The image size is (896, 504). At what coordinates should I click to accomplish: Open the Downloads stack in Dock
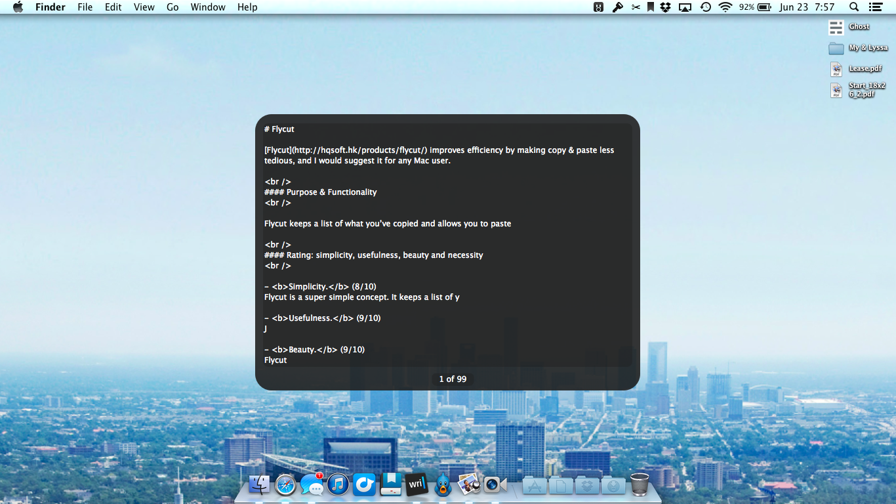613,486
